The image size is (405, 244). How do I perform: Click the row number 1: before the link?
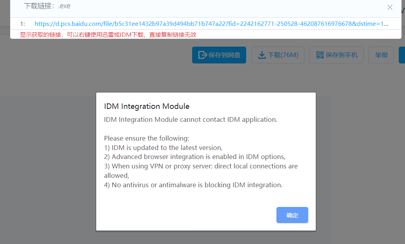click(x=23, y=24)
